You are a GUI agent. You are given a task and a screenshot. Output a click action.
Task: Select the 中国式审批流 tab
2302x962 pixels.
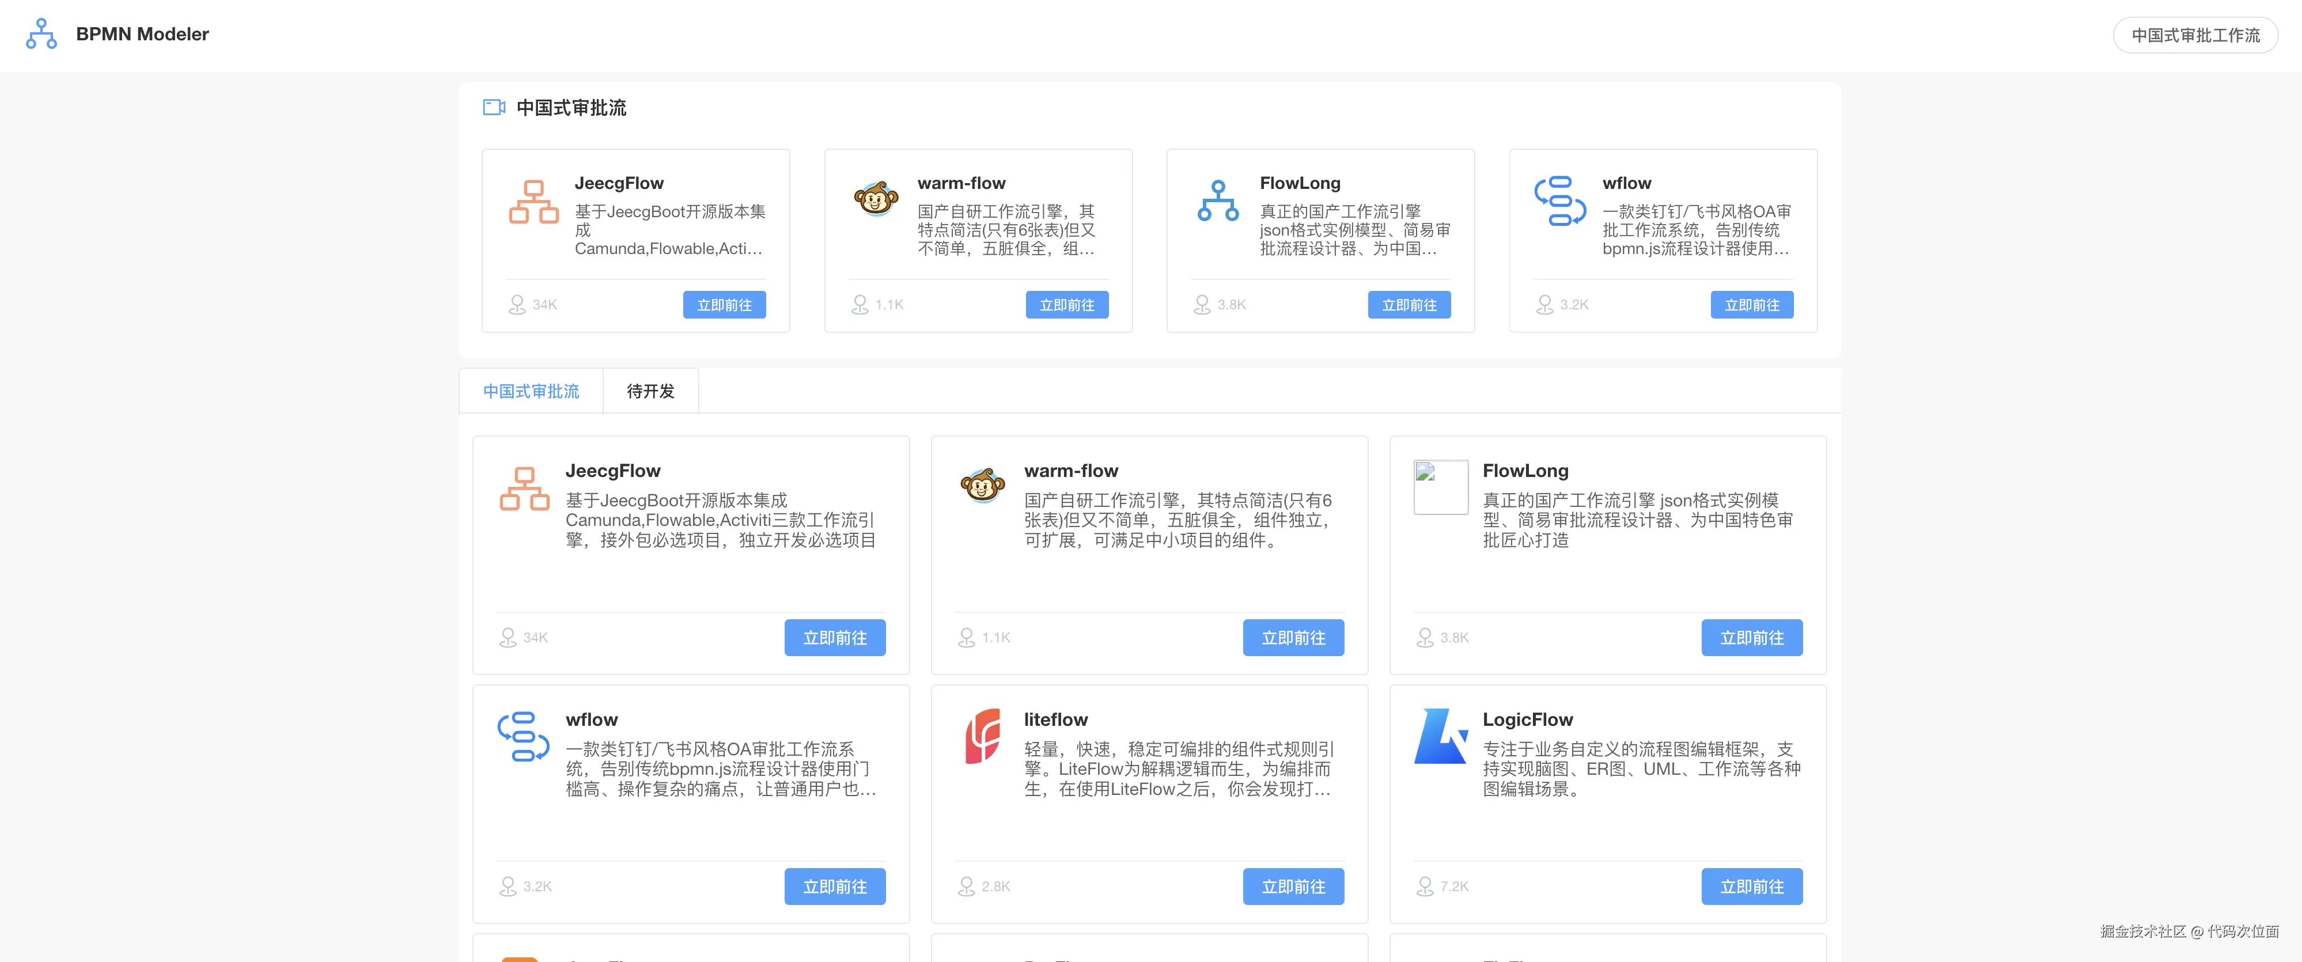[x=531, y=391]
